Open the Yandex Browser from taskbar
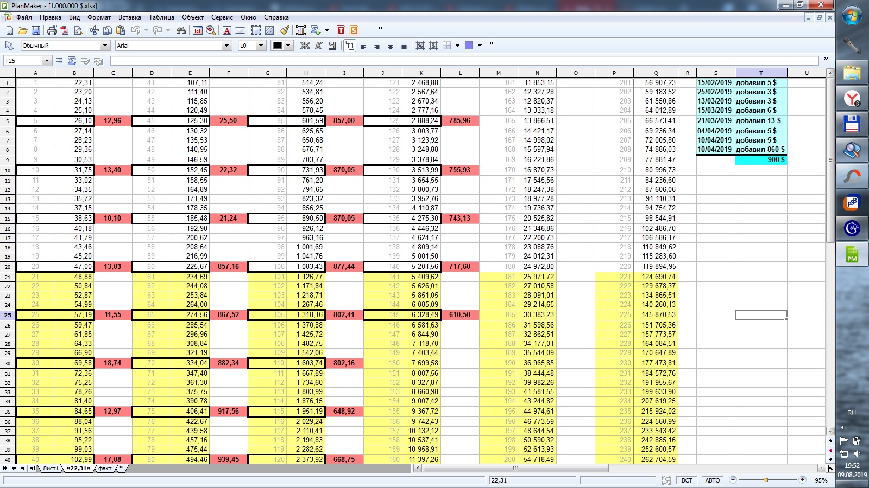Viewport: 869px width, 488px height. coord(852,99)
